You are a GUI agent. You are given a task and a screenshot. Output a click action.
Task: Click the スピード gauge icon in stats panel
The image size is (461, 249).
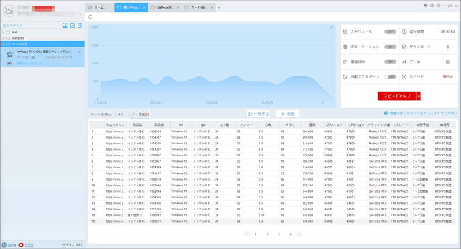point(405,77)
